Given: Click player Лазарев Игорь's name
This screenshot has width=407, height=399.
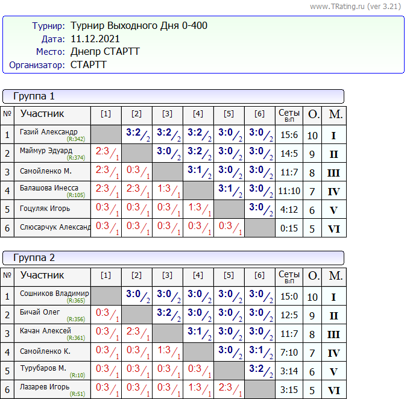Looking at the screenshot, I should point(45,387).
